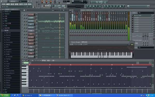Open the Step Sequencer view shortcut icon
Image resolution: width=155 pixels, height=97 pixels.
click(x=90, y=6)
